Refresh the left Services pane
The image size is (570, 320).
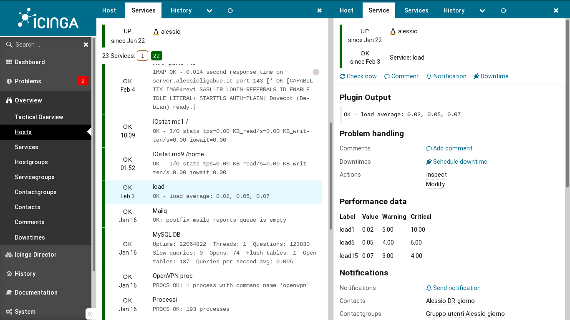tap(230, 10)
